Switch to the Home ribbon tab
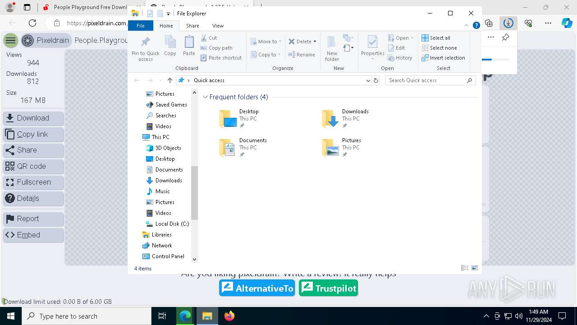Viewport: 577px width, 325px height. click(166, 26)
